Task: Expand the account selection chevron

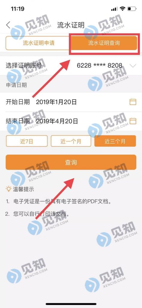Action: pos(133,66)
